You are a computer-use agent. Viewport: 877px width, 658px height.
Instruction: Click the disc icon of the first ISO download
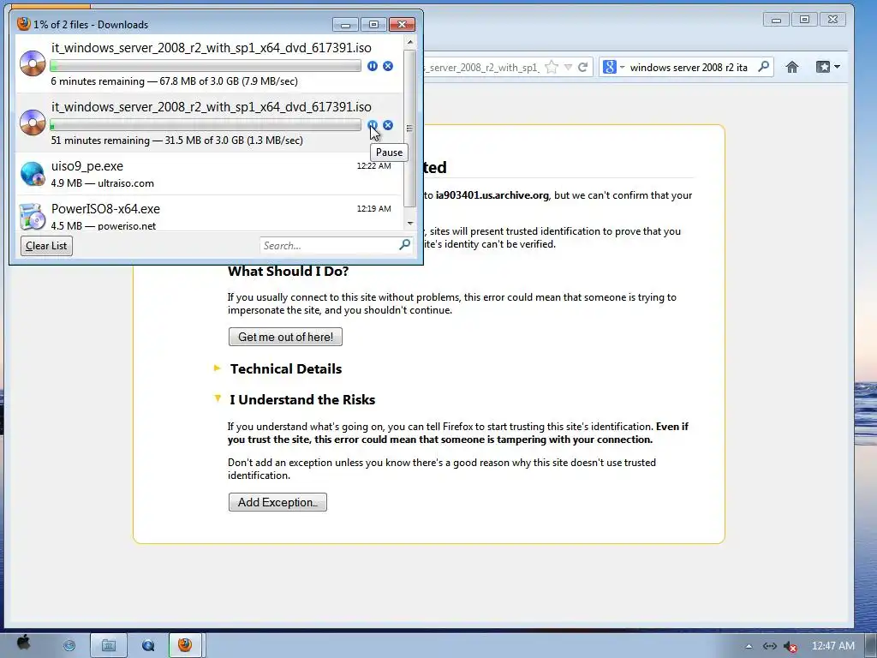pos(33,63)
